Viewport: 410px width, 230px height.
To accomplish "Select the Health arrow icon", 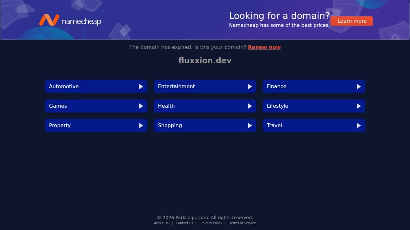I will 250,106.
